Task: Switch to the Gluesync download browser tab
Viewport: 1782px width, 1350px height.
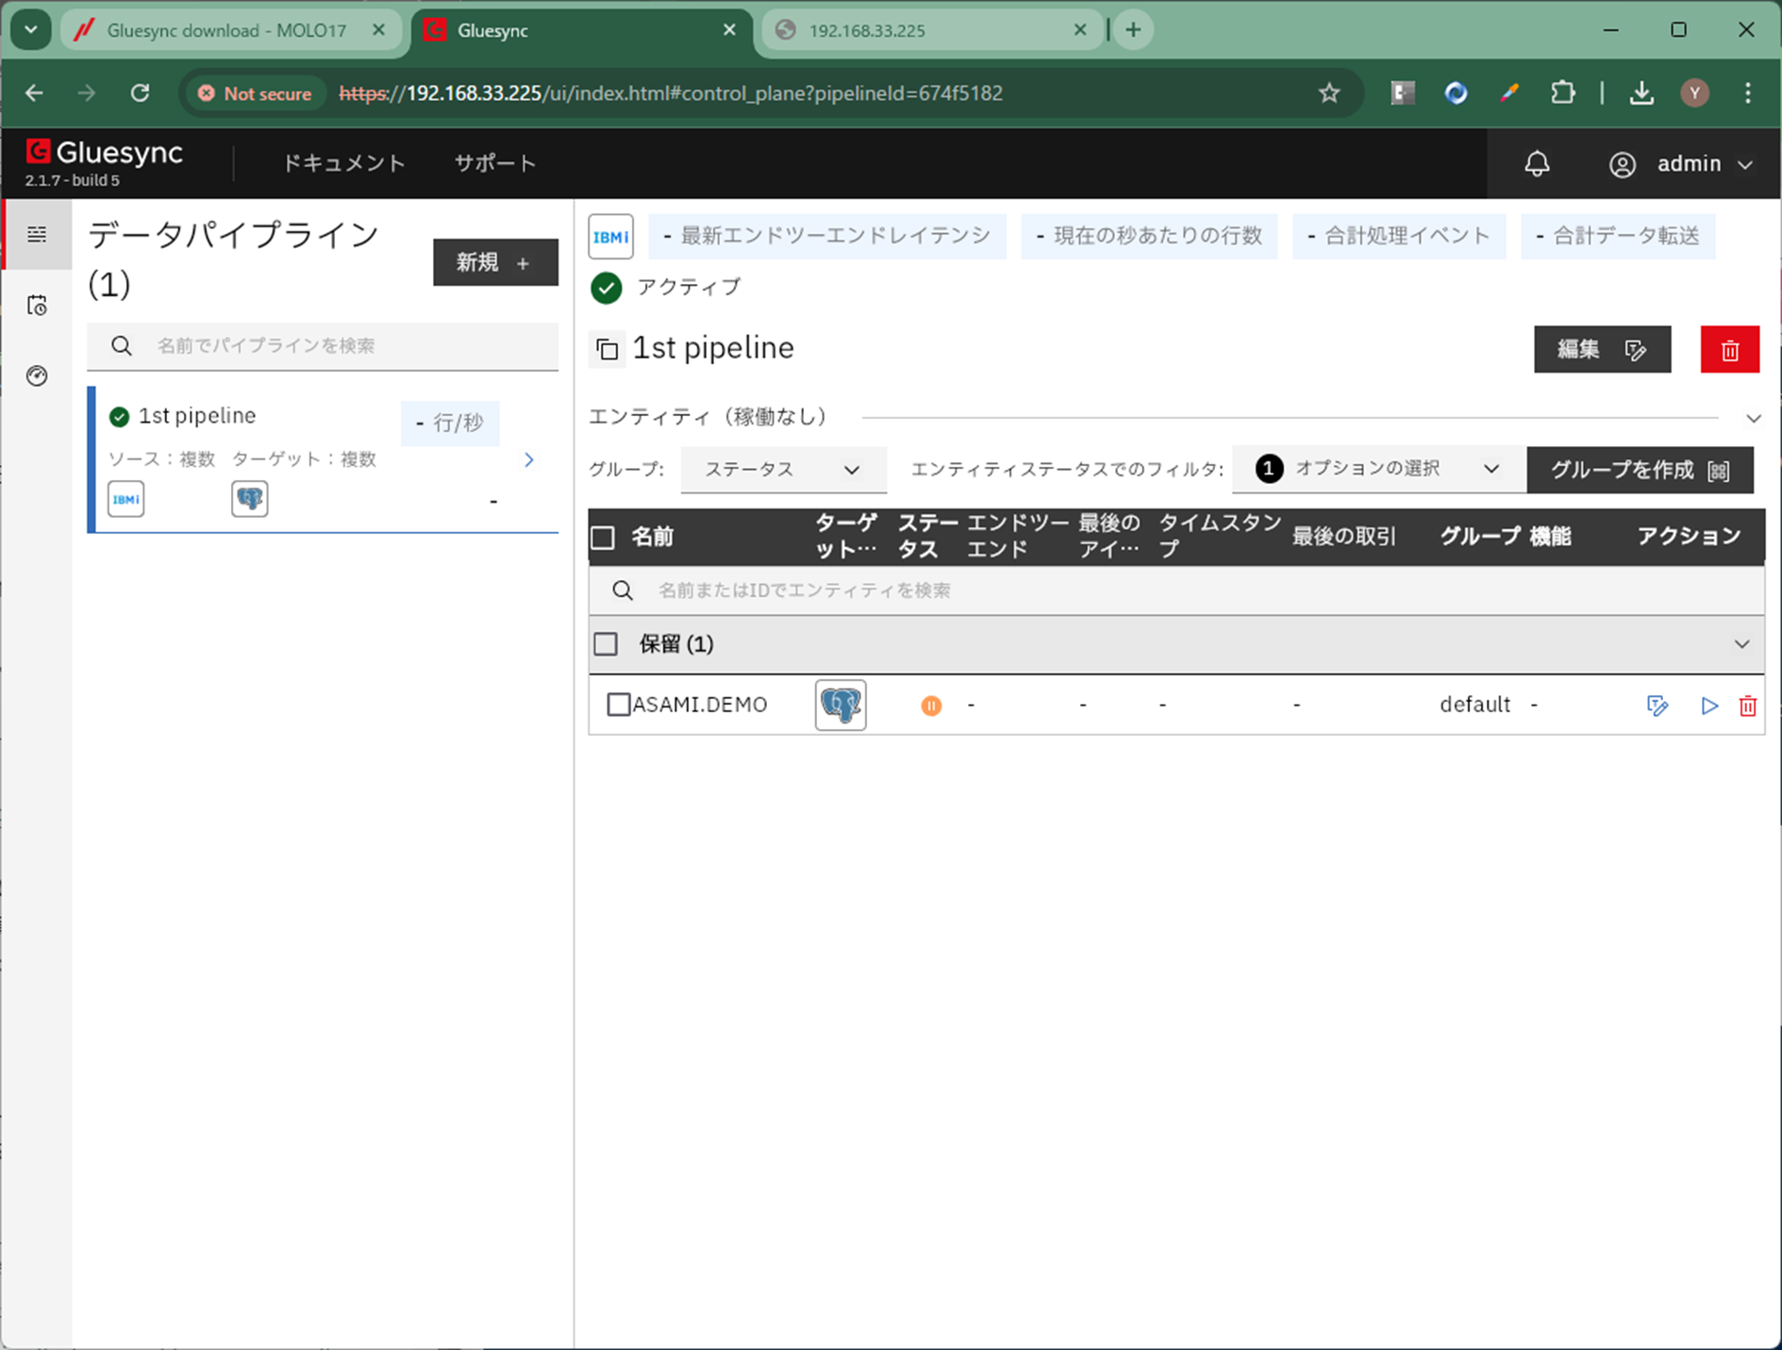Action: point(226,30)
